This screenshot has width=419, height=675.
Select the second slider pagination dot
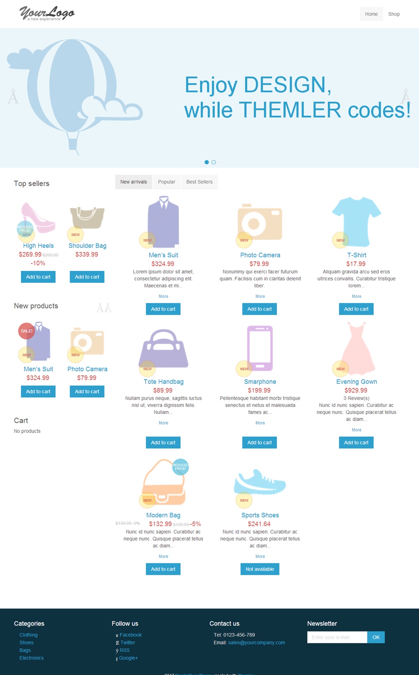tap(214, 162)
